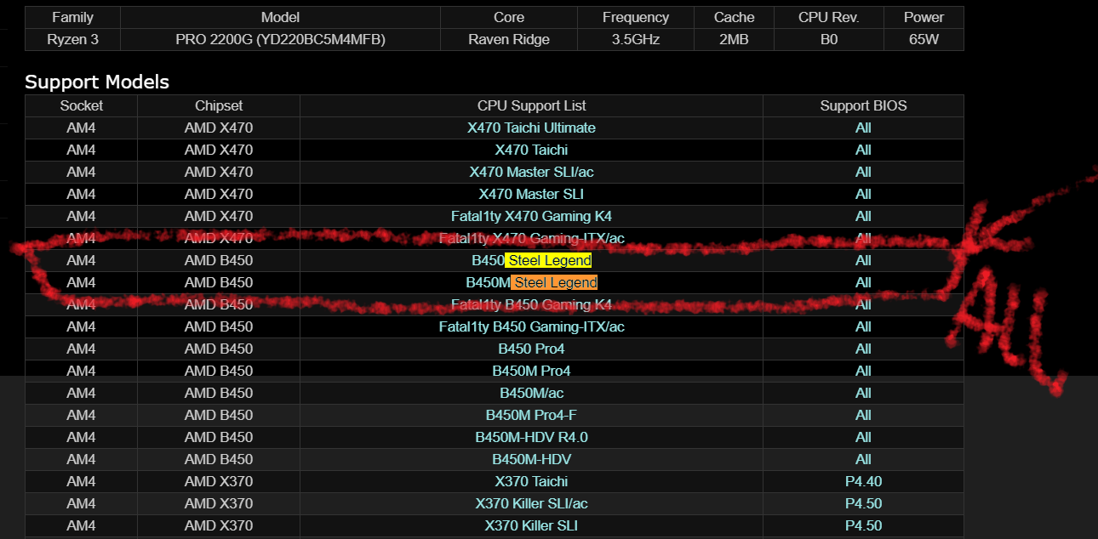Click the Model column header
Image resolution: width=1098 pixels, height=539 pixels.
[x=280, y=17]
